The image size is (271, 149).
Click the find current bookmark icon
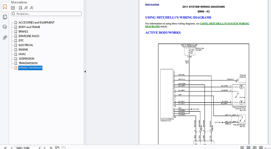(20, 8)
